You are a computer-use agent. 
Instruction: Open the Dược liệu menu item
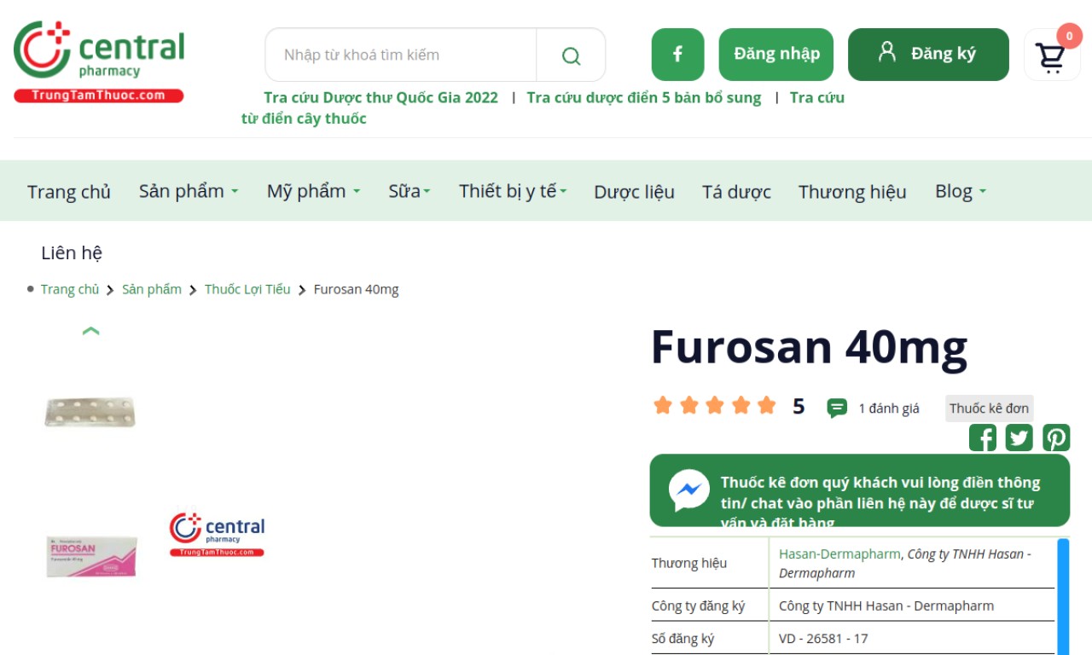coord(634,192)
